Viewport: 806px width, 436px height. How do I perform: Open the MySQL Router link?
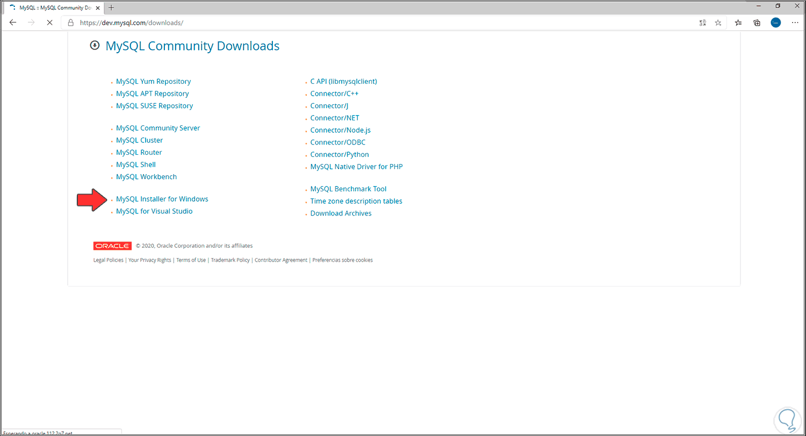point(139,153)
